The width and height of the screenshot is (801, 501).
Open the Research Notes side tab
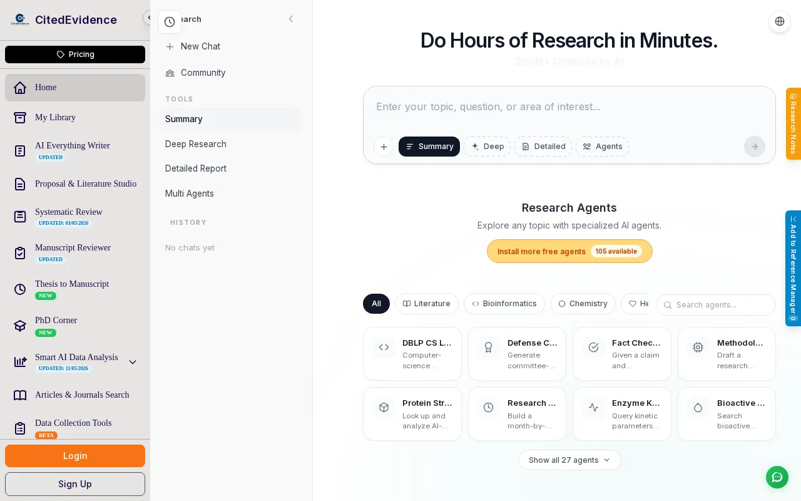793,123
